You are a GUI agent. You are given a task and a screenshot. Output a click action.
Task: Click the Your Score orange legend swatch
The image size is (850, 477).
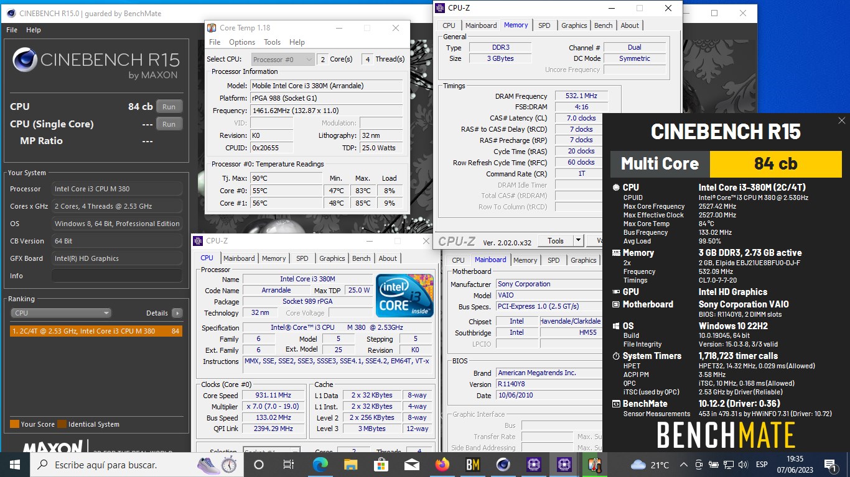[x=14, y=424]
